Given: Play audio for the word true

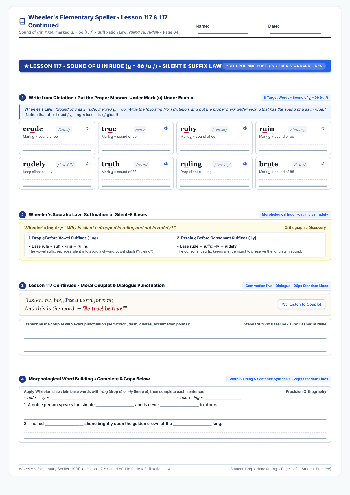Looking at the screenshot, I should click(166, 128).
